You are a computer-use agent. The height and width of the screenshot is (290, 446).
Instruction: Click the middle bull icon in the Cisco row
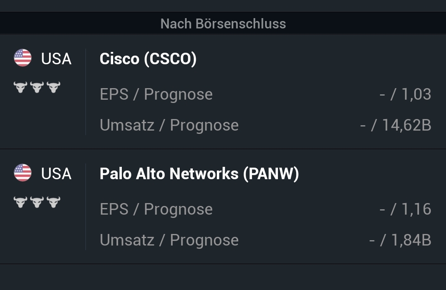37,87
